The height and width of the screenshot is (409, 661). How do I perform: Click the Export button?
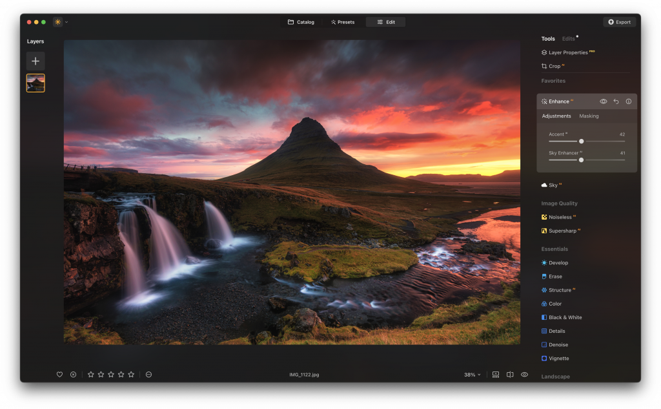point(619,22)
